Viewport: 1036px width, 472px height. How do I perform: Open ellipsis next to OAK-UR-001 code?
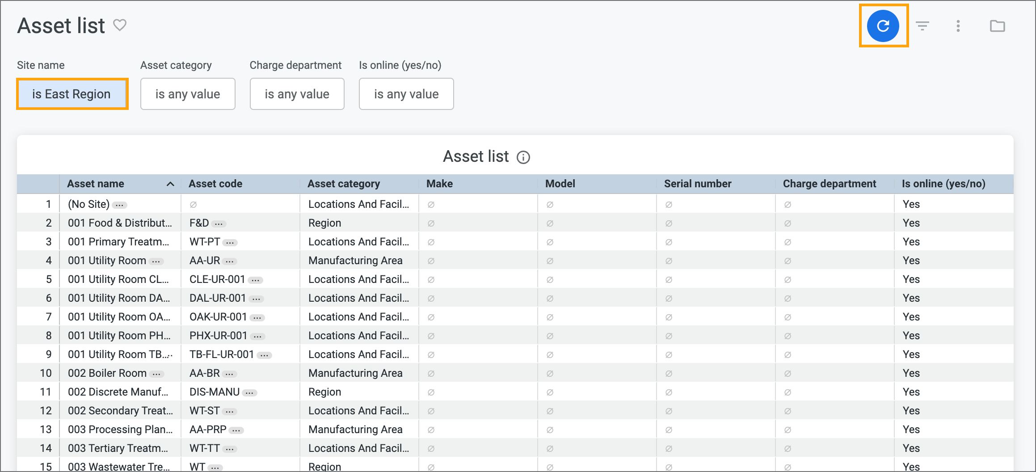257,318
